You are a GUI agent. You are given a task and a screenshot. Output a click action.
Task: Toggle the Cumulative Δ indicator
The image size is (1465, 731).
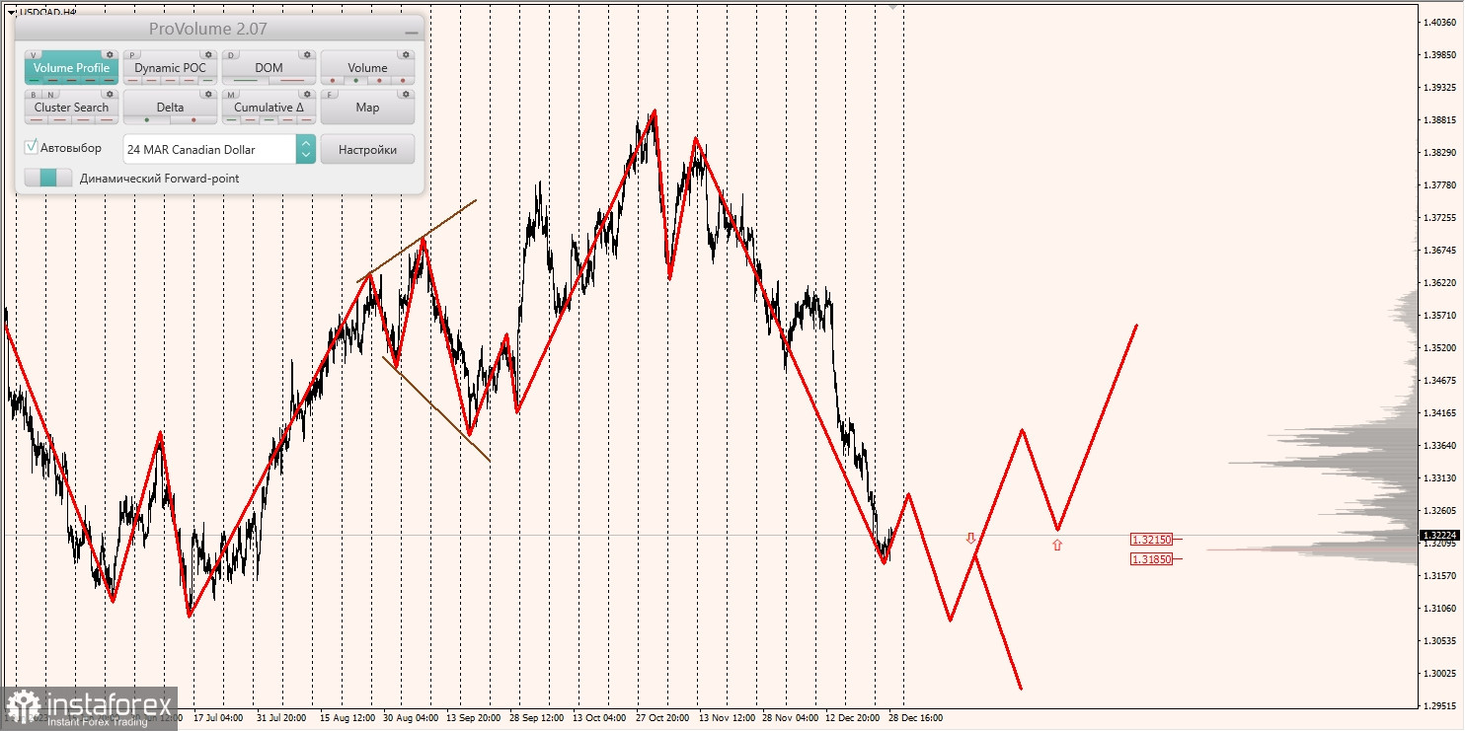(x=269, y=107)
